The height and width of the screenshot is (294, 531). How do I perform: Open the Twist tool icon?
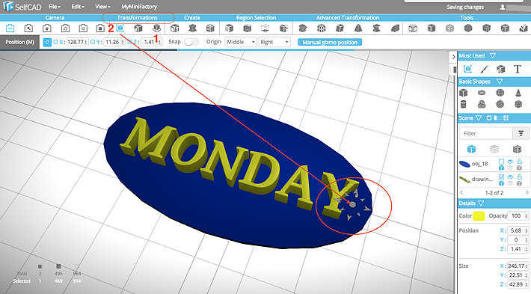376,28
